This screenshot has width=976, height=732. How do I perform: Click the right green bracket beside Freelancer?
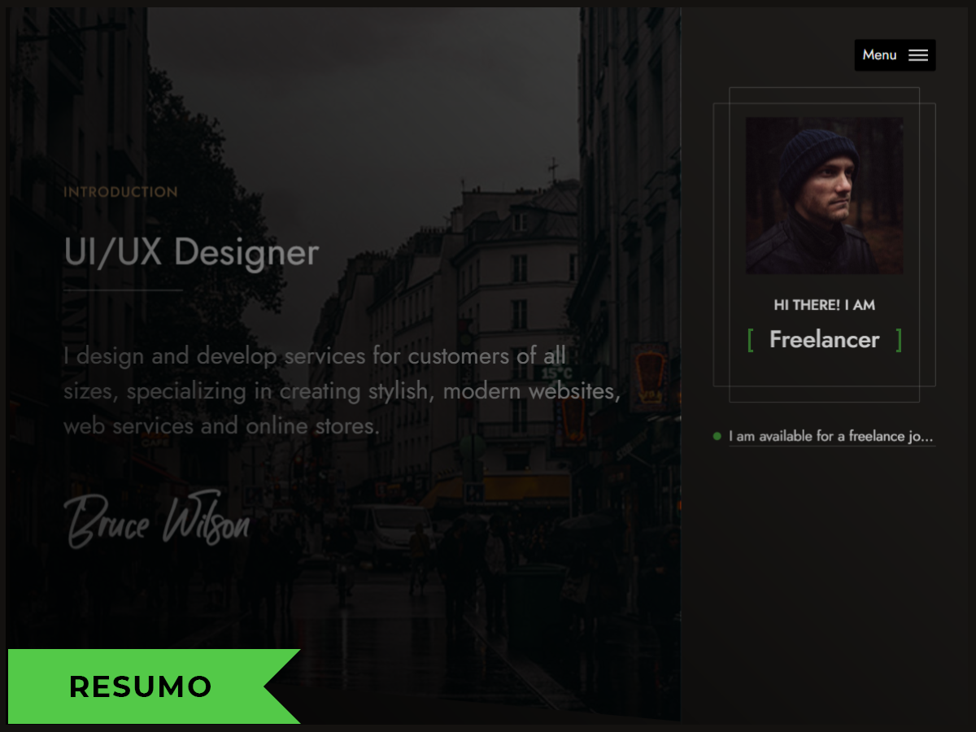[x=898, y=340]
